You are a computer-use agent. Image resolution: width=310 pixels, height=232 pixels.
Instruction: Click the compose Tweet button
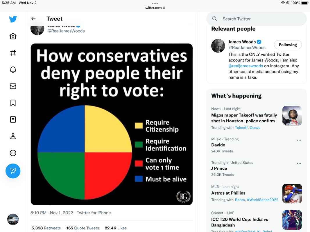[x=13, y=171]
